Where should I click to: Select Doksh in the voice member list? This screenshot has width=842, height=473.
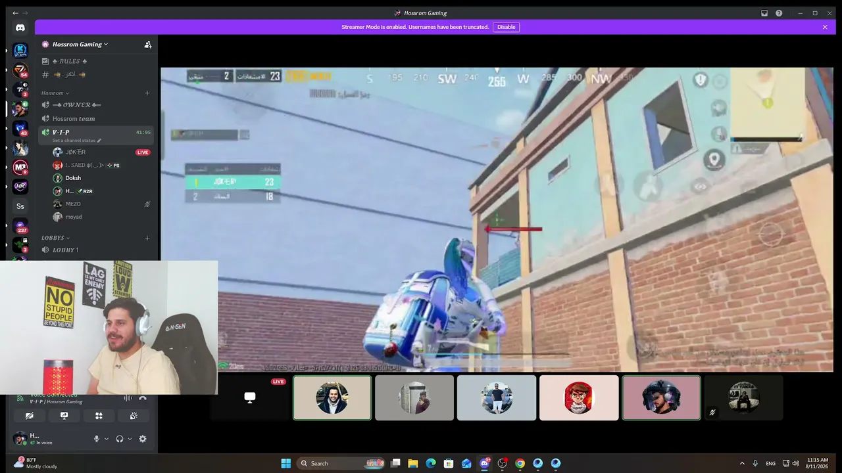102,178
